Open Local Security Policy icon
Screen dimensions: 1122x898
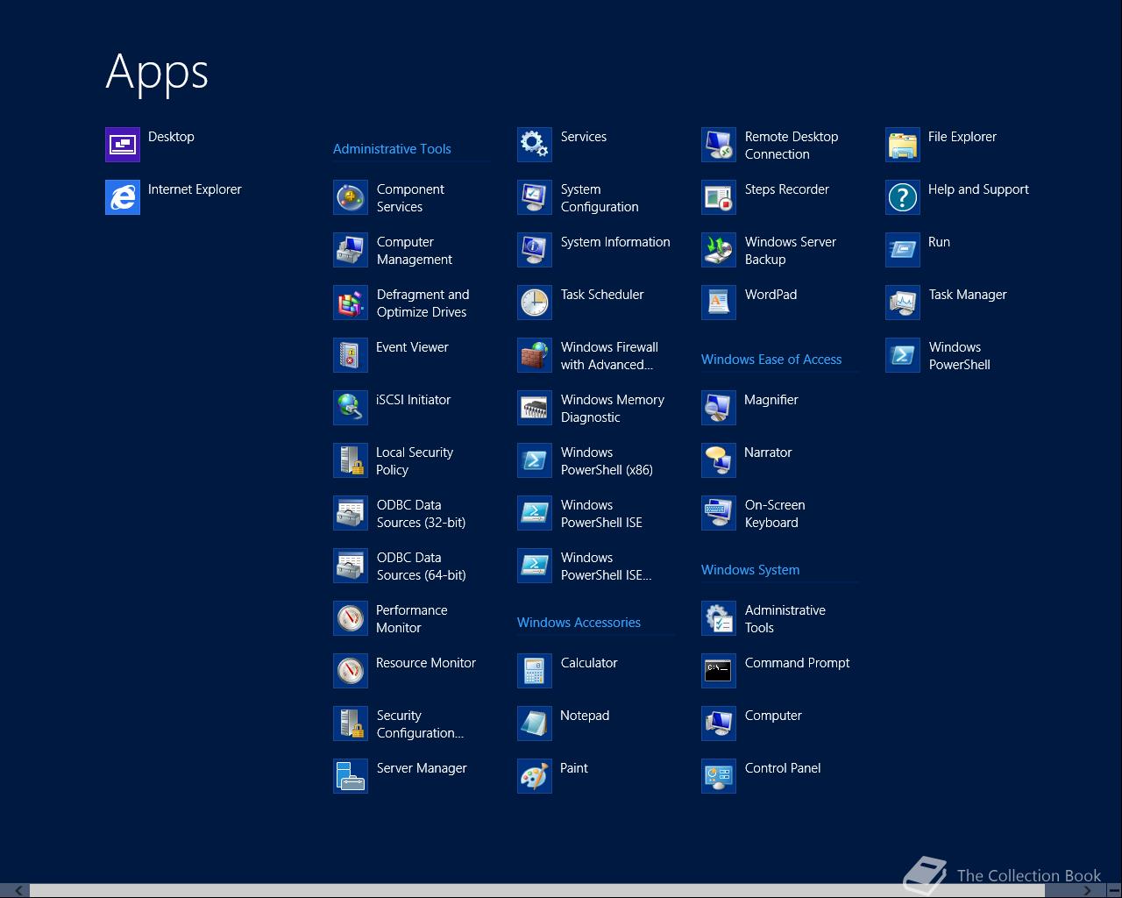pyautogui.click(x=351, y=460)
